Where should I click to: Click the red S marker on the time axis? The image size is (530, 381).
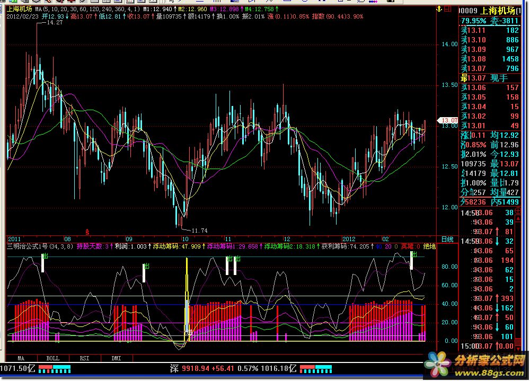click(x=87, y=232)
